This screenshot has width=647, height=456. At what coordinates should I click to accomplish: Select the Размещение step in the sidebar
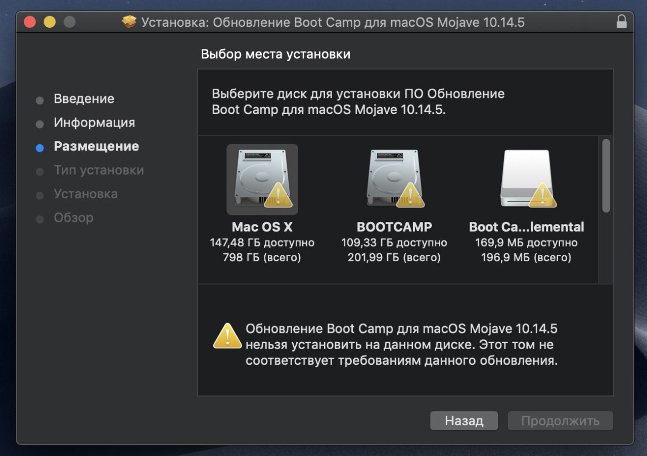click(x=97, y=146)
